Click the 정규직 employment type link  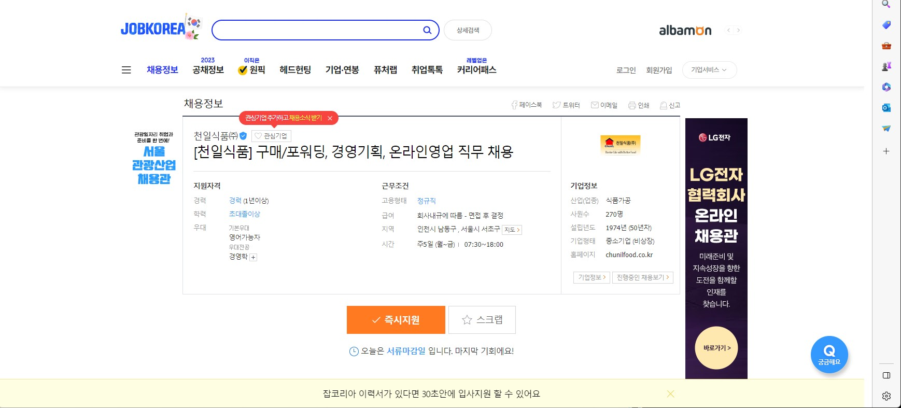[426, 201]
